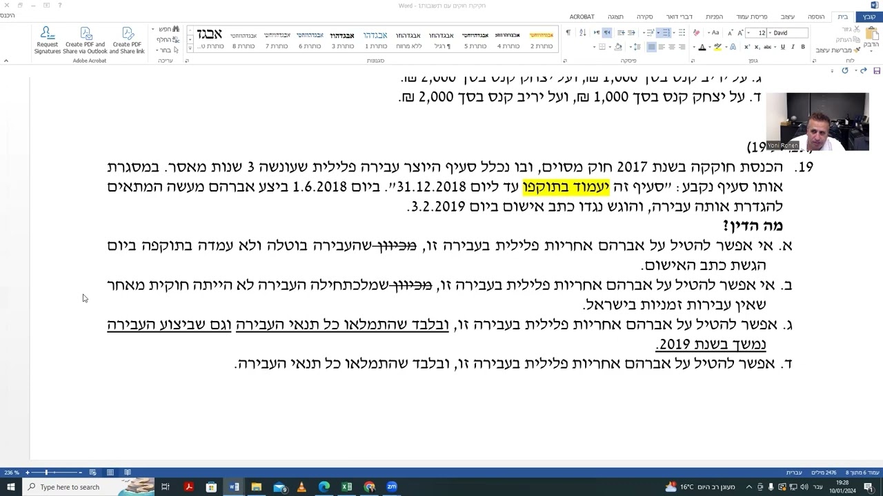883x496 pixels.
Task: Toggle Show paragraph marks (¶)
Action: (568, 33)
